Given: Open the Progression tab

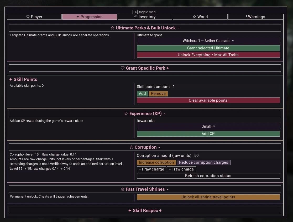Looking at the screenshot, I should (90, 17).
